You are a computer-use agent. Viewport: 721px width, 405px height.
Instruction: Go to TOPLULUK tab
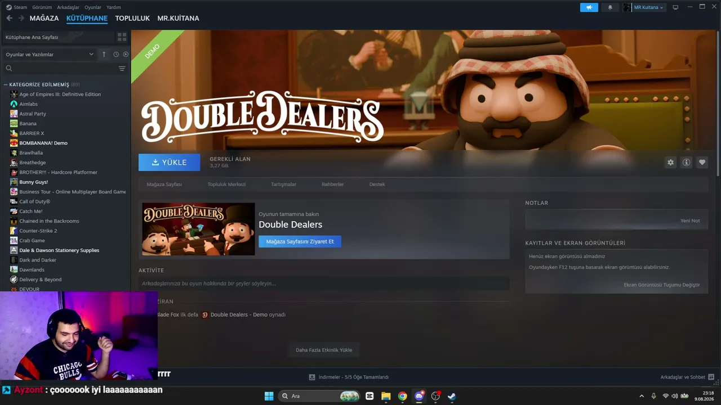click(x=132, y=18)
